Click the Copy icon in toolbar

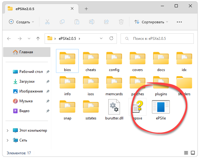tap(62, 22)
